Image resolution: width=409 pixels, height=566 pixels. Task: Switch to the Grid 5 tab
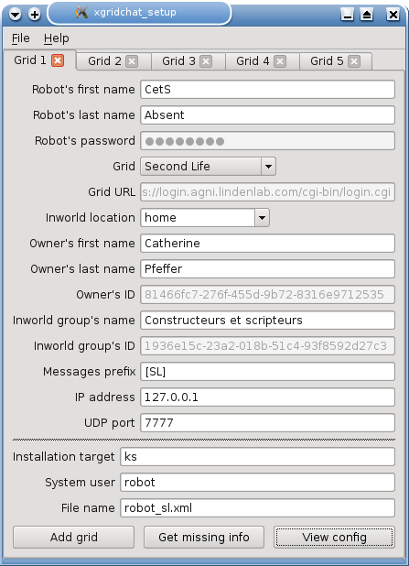pyautogui.click(x=328, y=61)
